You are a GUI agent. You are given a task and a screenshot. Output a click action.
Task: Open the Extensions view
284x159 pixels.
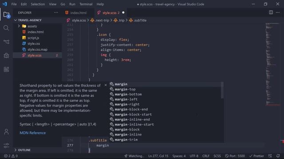6,69
